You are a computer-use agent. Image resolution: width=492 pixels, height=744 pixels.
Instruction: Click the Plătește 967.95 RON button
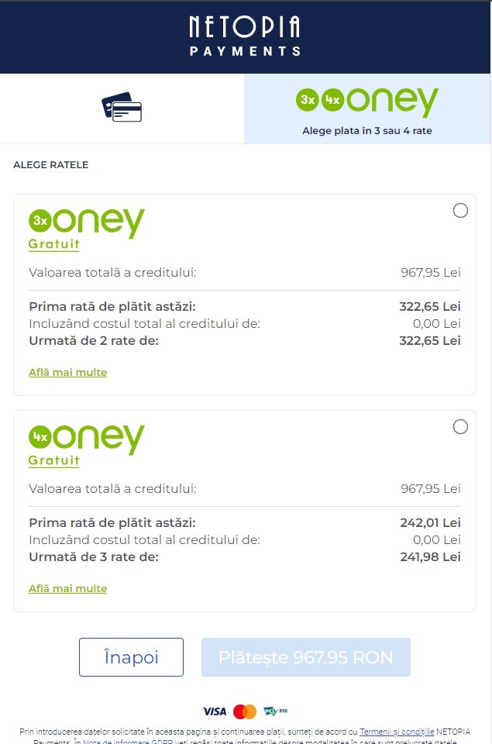coord(306,657)
